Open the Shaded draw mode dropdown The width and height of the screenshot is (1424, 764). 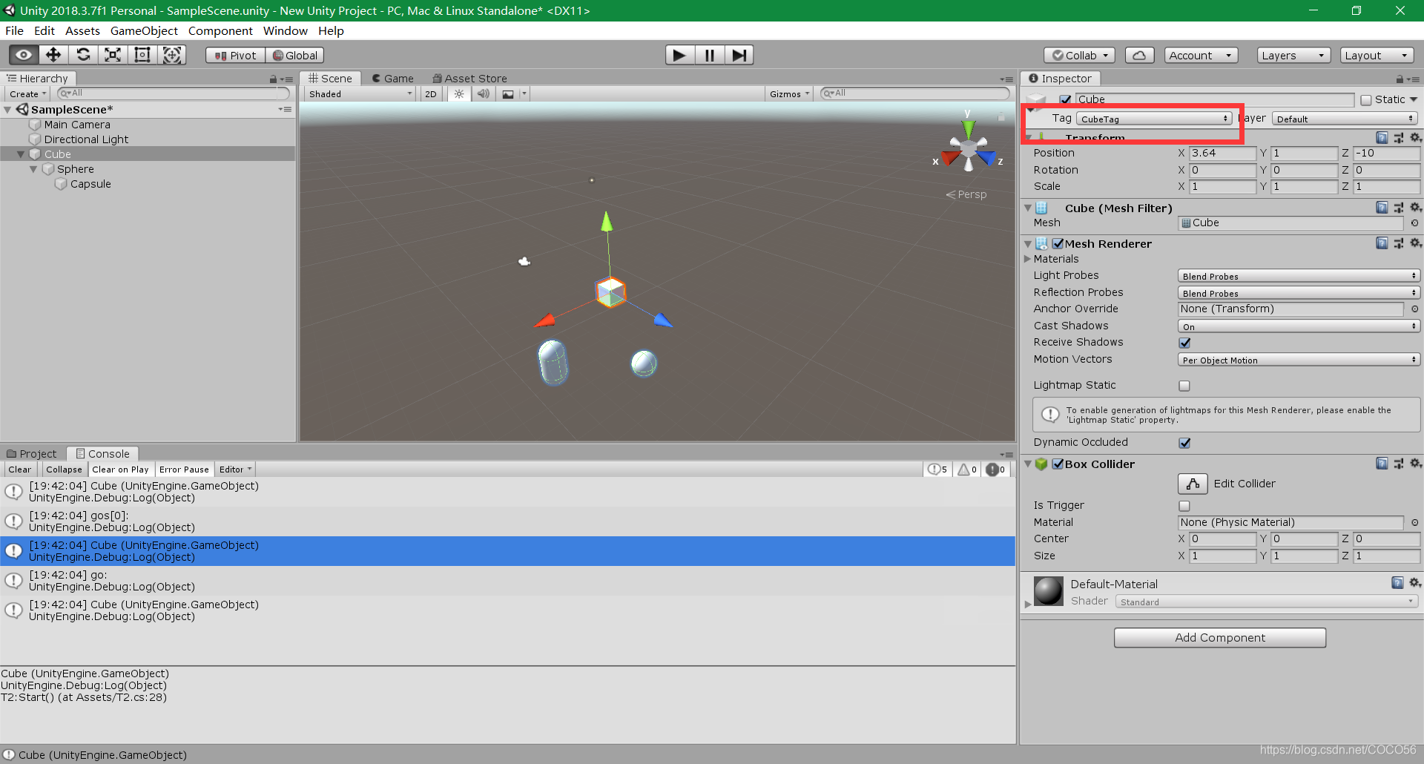pos(360,94)
